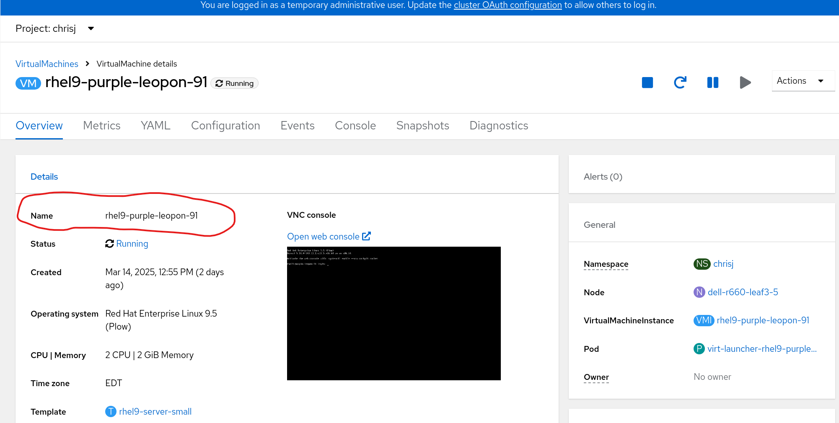Click the No owner text
The width and height of the screenshot is (839, 423).
(x=712, y=377)
